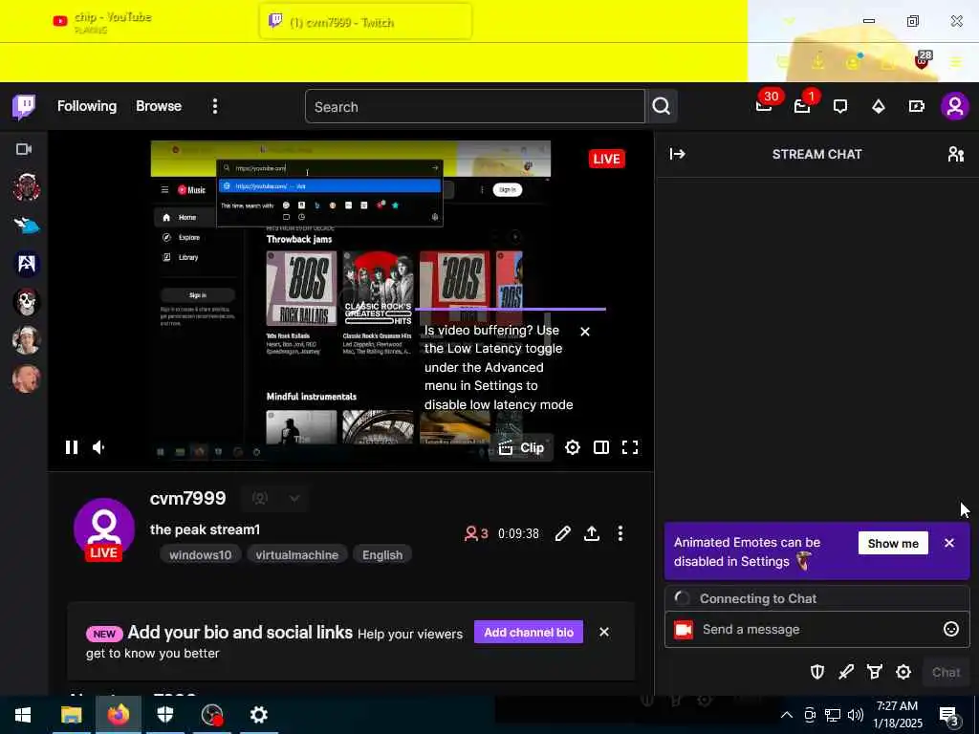Click the magnifier search button
Screen dimensions: 979x734
(x=662, y=107)
